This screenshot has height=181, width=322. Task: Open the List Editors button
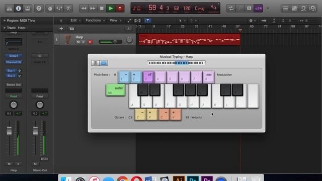click(285, 9)
